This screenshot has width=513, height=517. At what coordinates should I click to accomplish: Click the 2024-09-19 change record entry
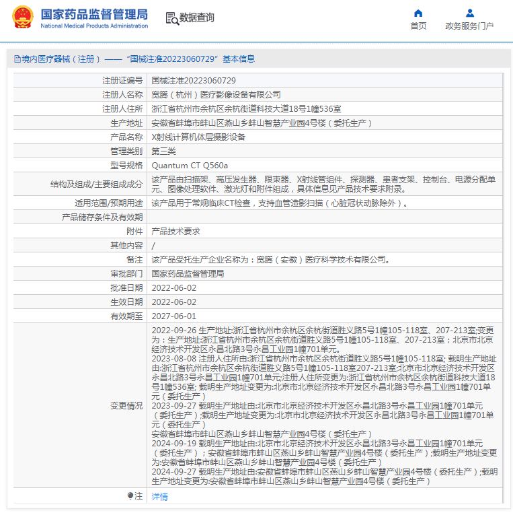point(324,452)
